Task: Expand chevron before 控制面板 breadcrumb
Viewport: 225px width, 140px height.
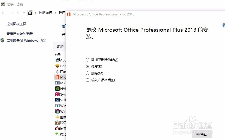Action: (x=35, y=13)
